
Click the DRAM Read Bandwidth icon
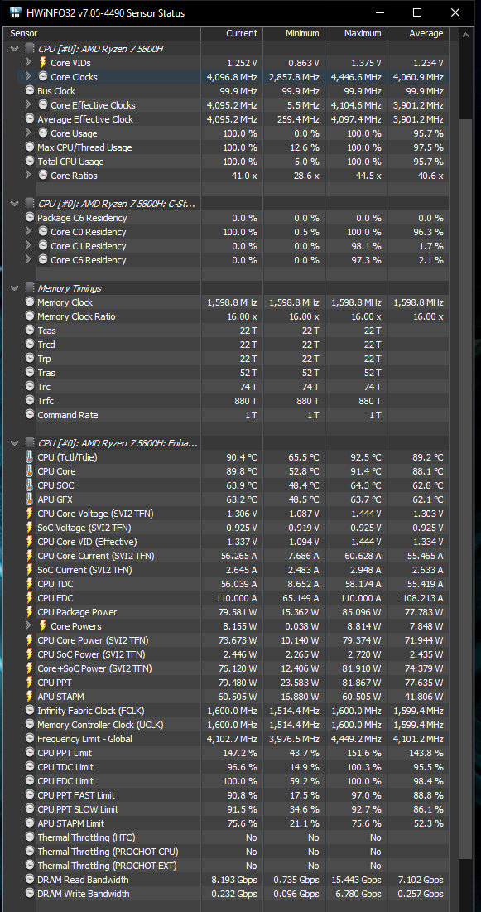pyautogui.click(x=30, y=880)
